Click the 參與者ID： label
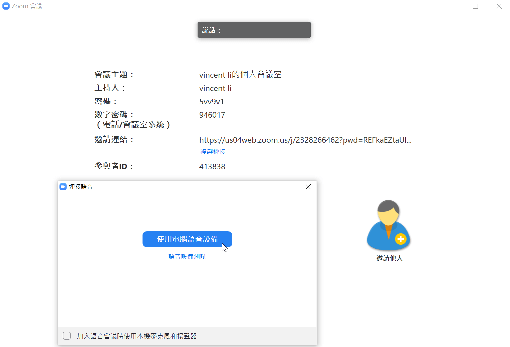This screenshot has width=510, height=347. pyautogui.click(x=114, y=166)
